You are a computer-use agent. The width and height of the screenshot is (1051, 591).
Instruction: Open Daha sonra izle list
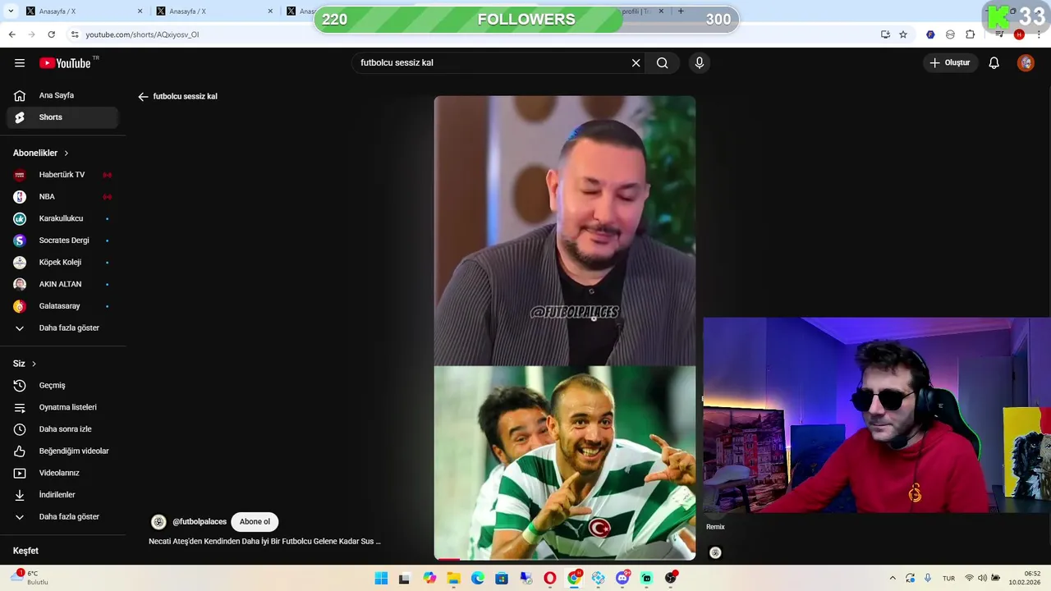tap(62, 429)
